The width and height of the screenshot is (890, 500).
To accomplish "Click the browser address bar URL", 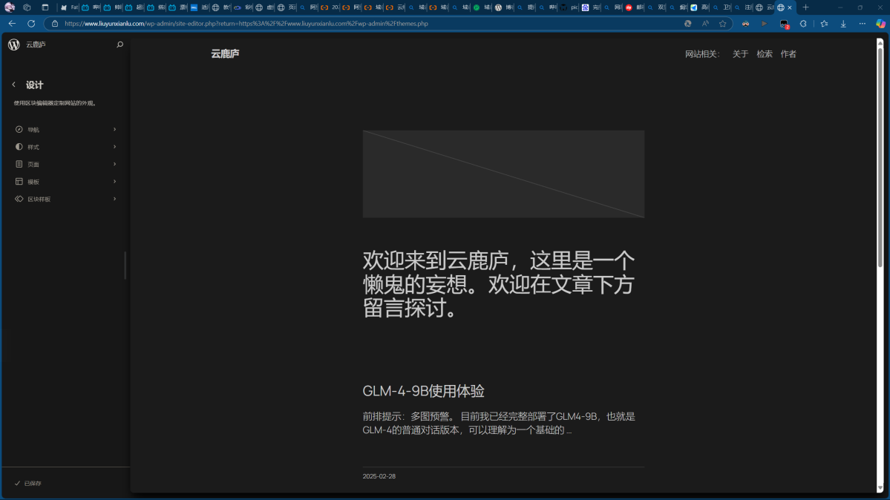I will 297,24.
